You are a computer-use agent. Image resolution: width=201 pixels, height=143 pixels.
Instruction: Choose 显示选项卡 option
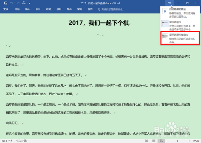[x=180, y=25]
